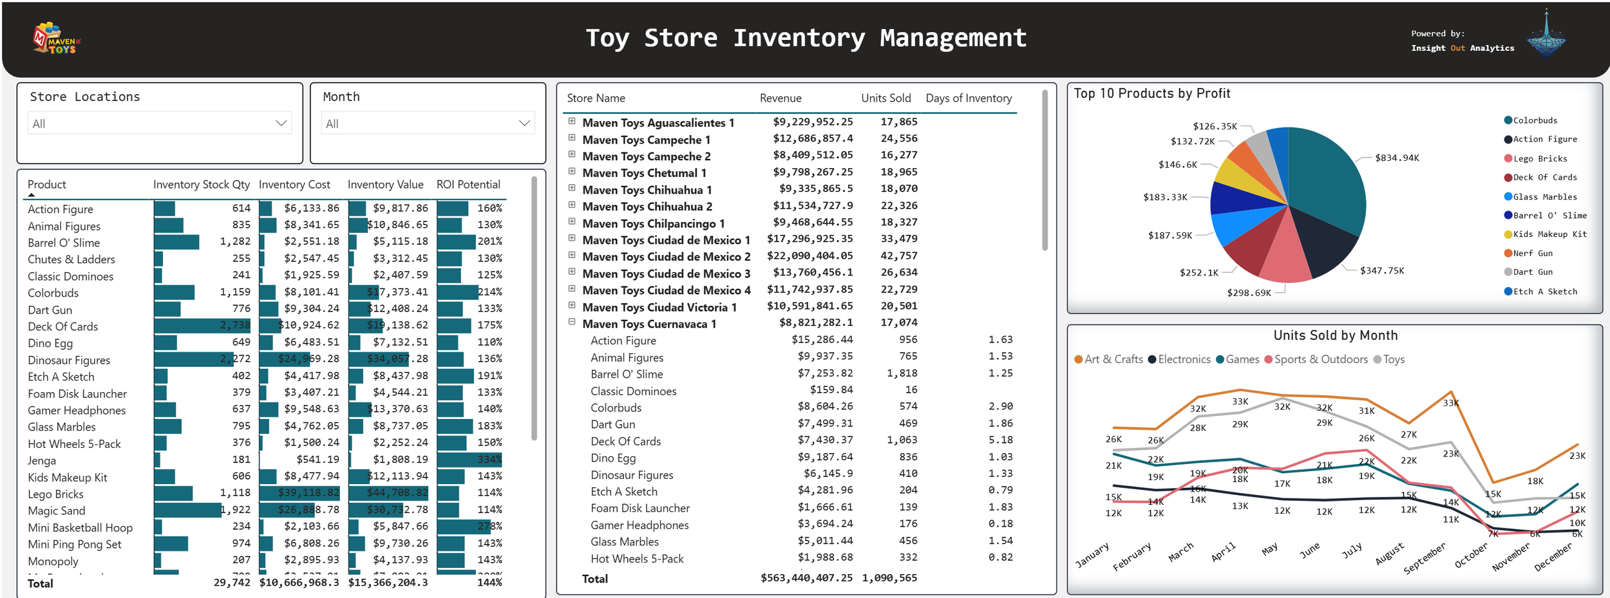The height and width of the screenshot is (598, 1610).
Task: Select Sports & Outdoors legend entry
Action: click(1316, 359)
